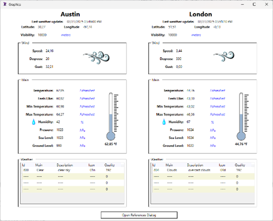
Task: Open the References Dialog
Action: tap(139, 215)
